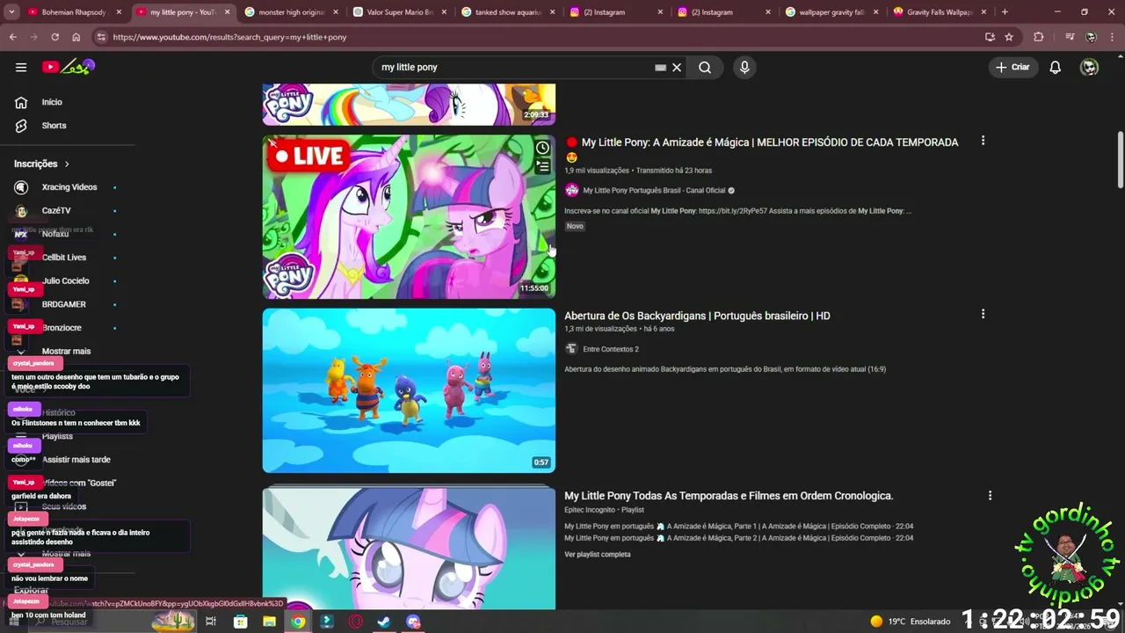Bookmark this page with the star
Screen dimensions: 1125x633
click(1009, 37)
